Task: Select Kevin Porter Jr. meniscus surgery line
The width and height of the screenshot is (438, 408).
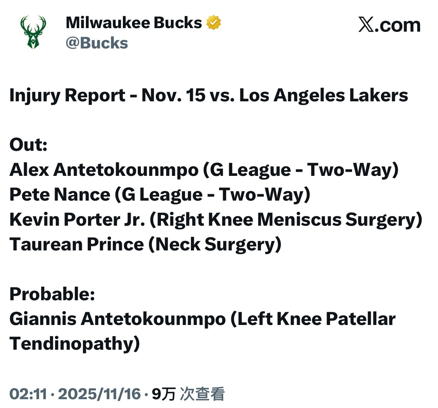Action: click(x=216, y=220)
